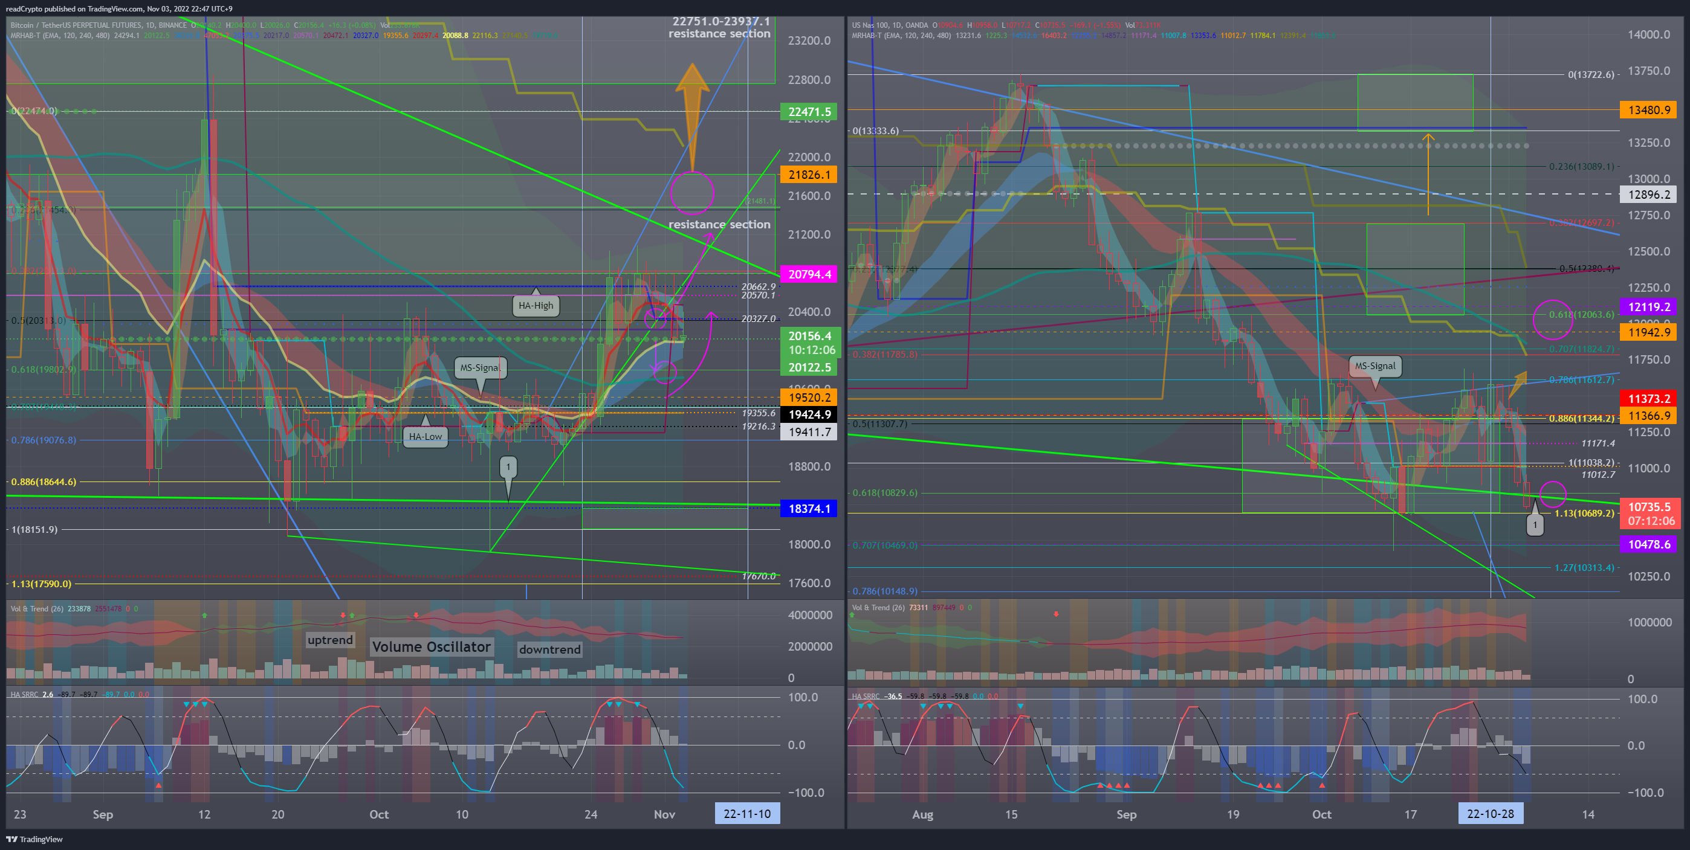The height and width of the screenshot is (850, 1690).
Task: Click the 22751.0-23937.1 resistance section text
Action: point(720,28)
